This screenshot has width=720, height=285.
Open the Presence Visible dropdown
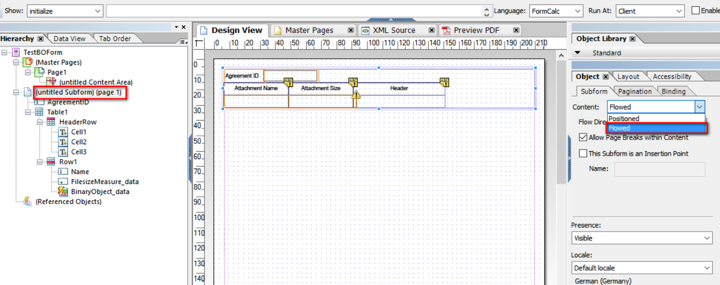707,238
